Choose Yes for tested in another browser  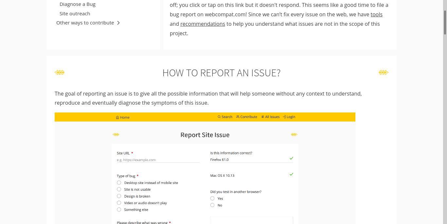click(x=212, y=198)
